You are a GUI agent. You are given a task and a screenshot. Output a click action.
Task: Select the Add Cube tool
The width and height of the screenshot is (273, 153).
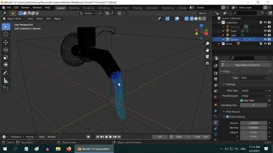click(x=6, y=89)
